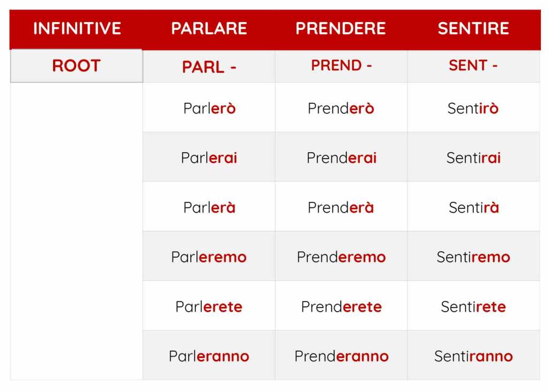
Task: Click the PREND - root cell
Action: 341,66
